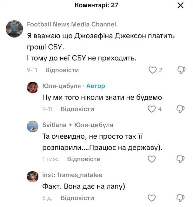View frames_natalee's profile avatar
Screen dimensions: 193x207
tap(33, 176)
